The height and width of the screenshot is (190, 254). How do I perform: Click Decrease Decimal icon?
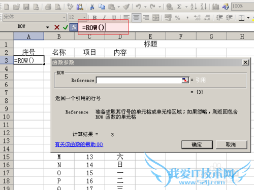tap(207, 18)
